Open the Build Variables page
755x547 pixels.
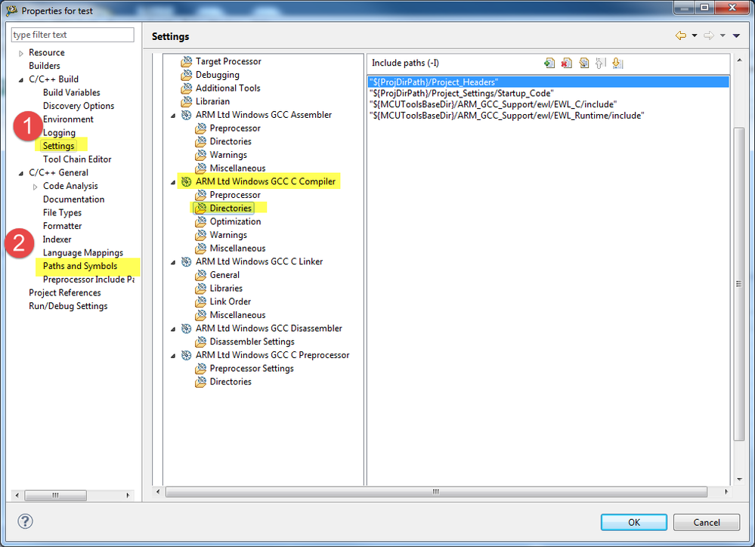[x=71, y=92]
